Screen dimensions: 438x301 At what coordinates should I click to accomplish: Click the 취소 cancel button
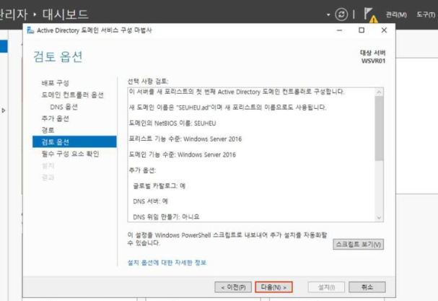coord(367,287)
